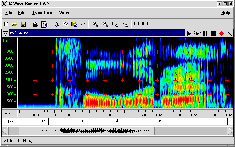Toggle loop playback button
Viewport: 235px width, 147px height.
point(197,33)
